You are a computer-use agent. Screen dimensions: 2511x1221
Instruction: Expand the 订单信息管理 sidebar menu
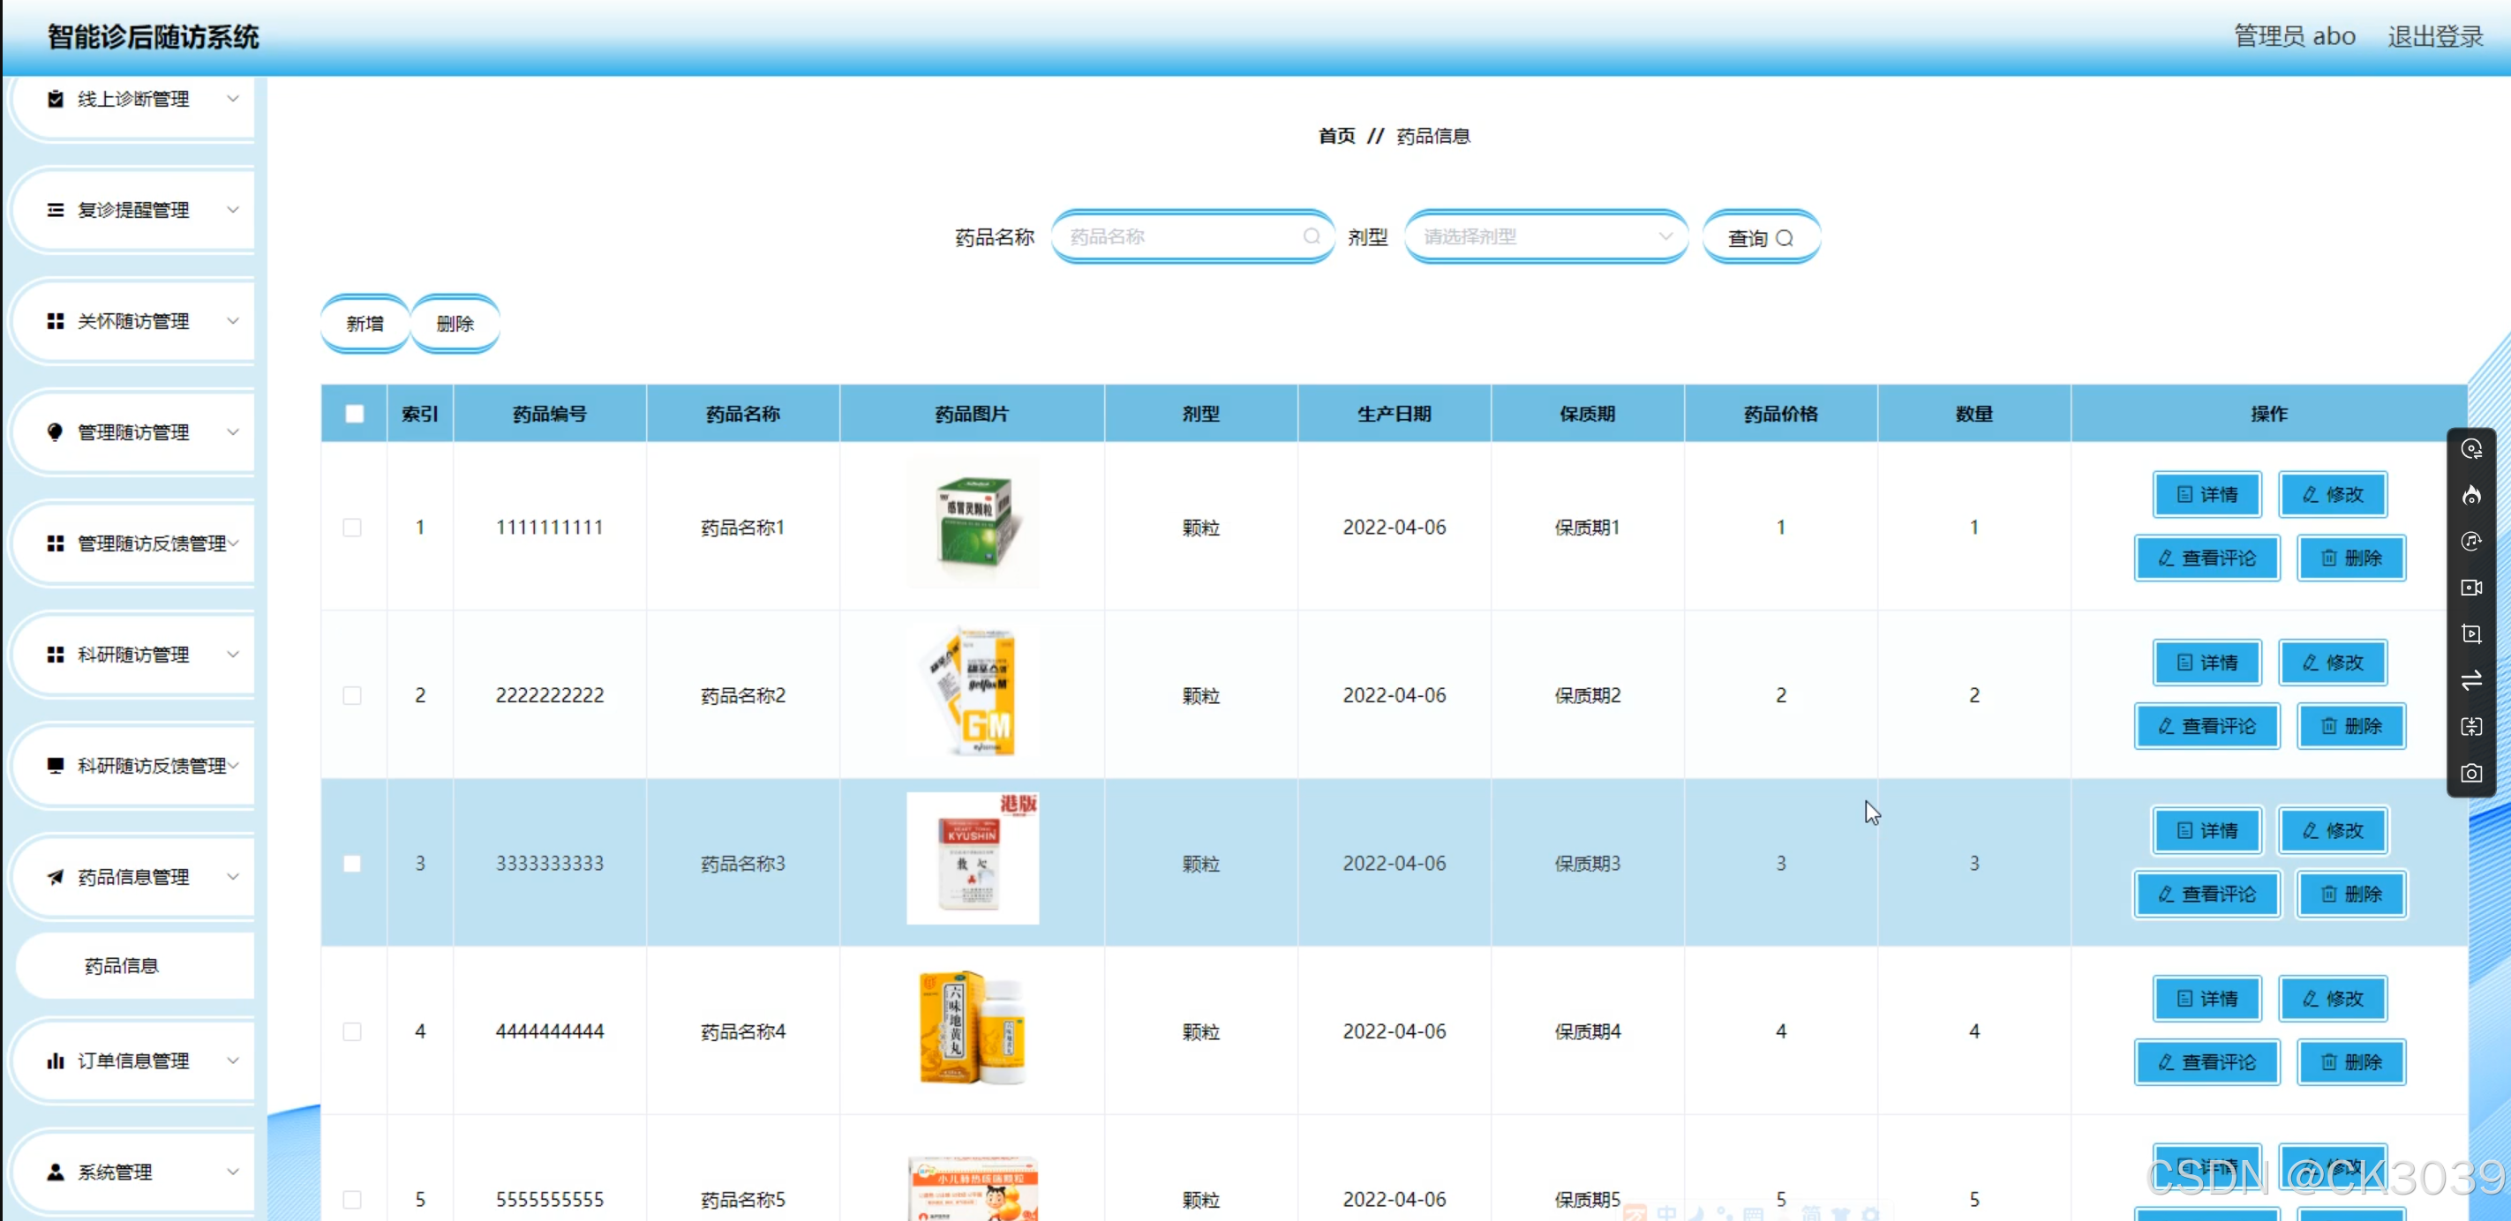(x=134, y=1061)
